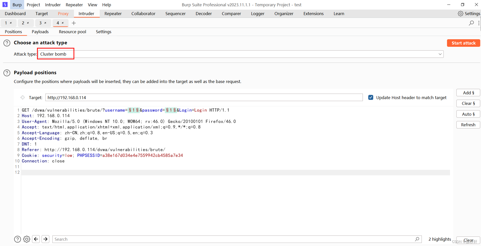The width and height of the screenshot is (481, 246).
Task: Click the Referer header line
Action: pos(93,150)
